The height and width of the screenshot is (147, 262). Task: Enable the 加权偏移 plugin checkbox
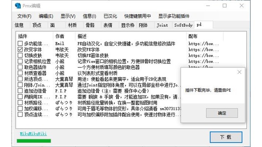click(20, 109)
